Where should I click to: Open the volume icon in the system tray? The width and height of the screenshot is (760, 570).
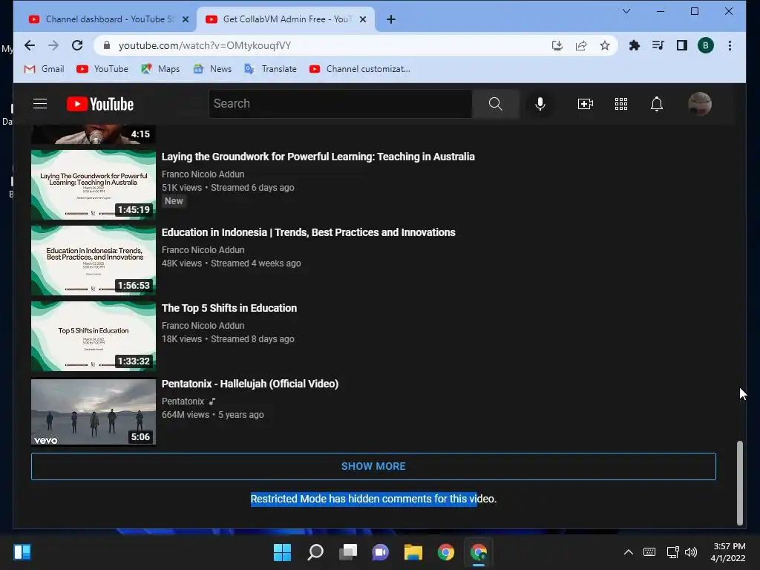point(691,552)
